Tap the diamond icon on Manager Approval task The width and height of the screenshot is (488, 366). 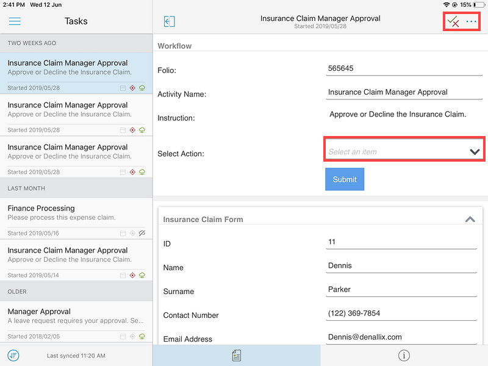click(132, 337)
